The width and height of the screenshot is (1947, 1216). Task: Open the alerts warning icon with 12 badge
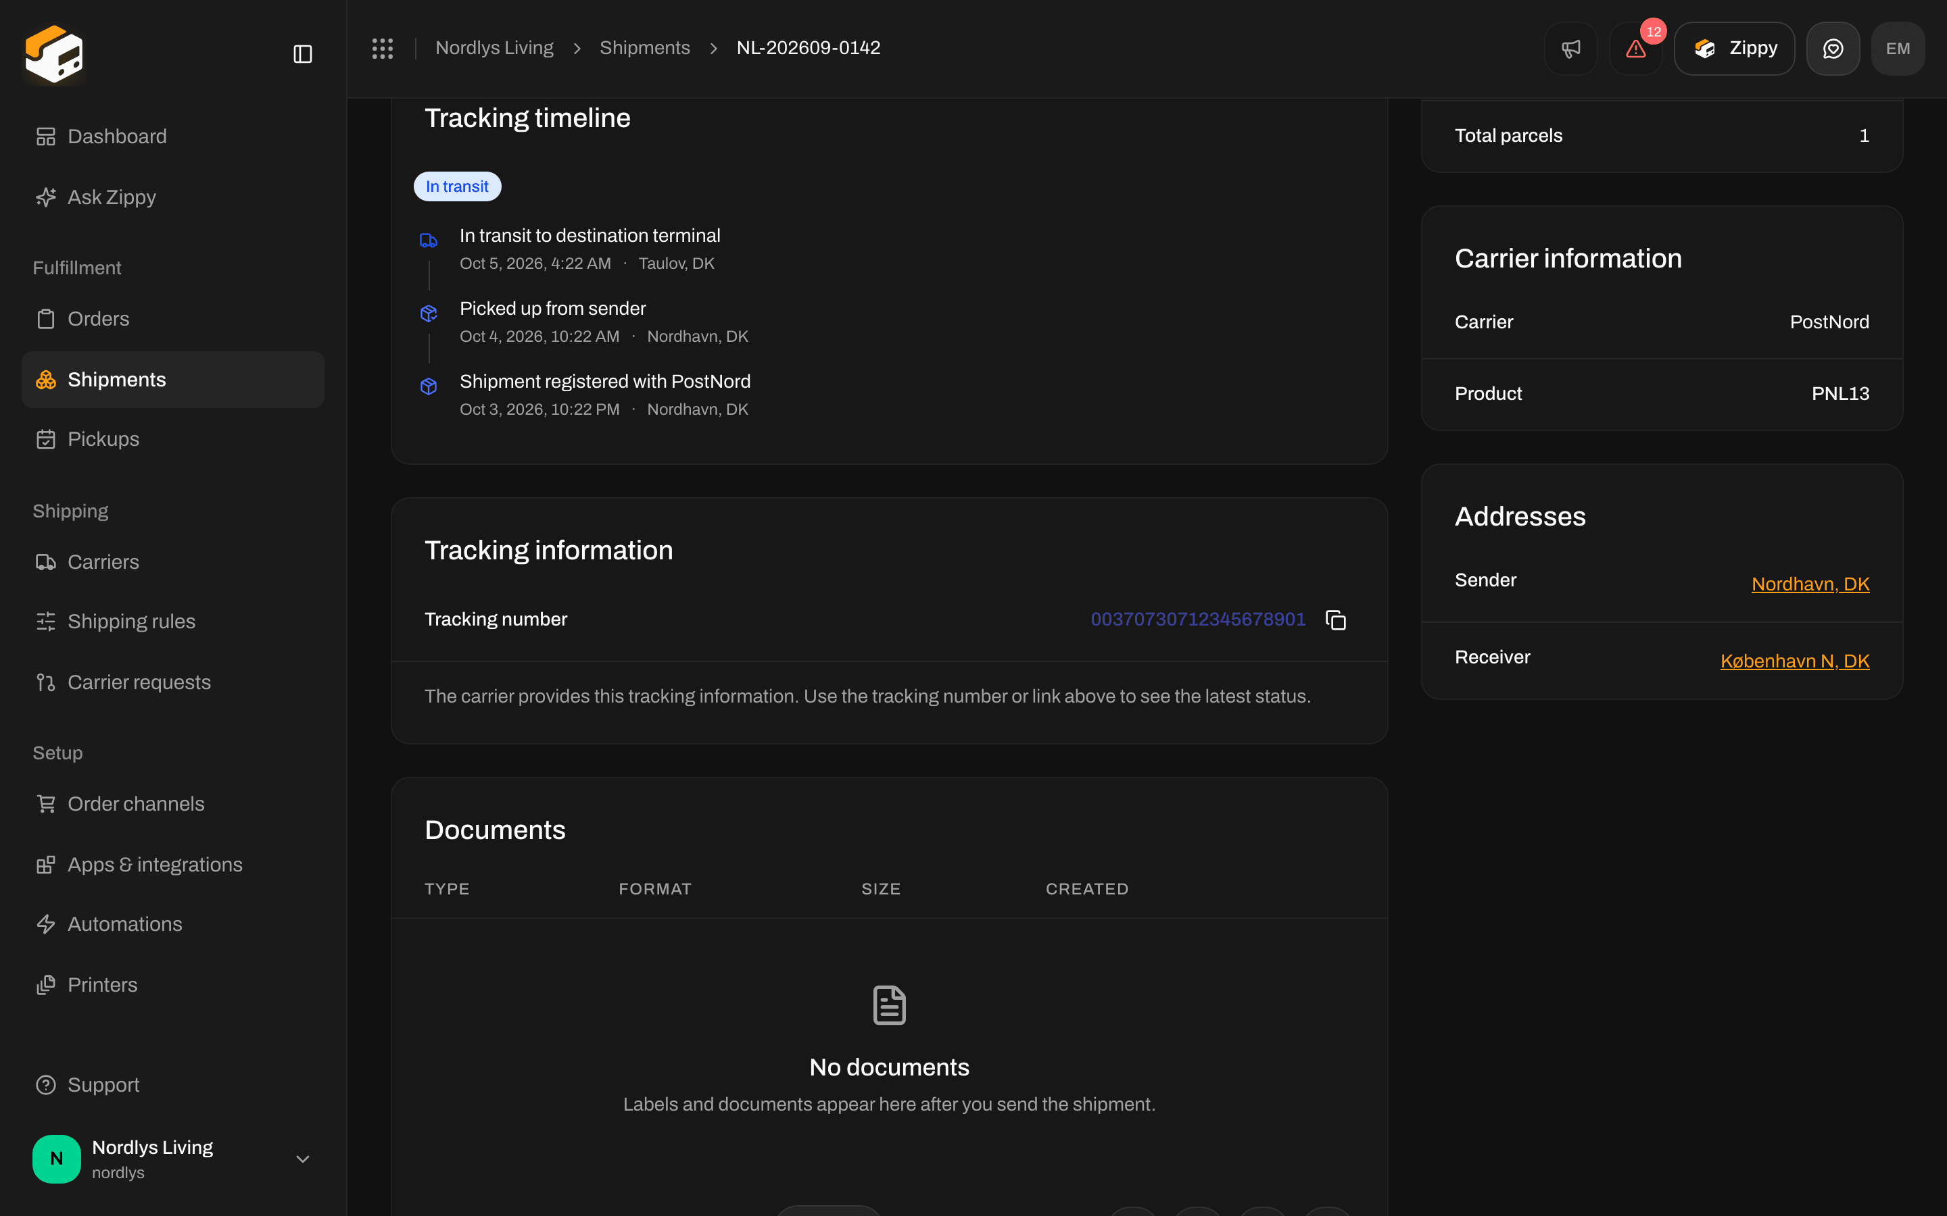coord(1635,48)
